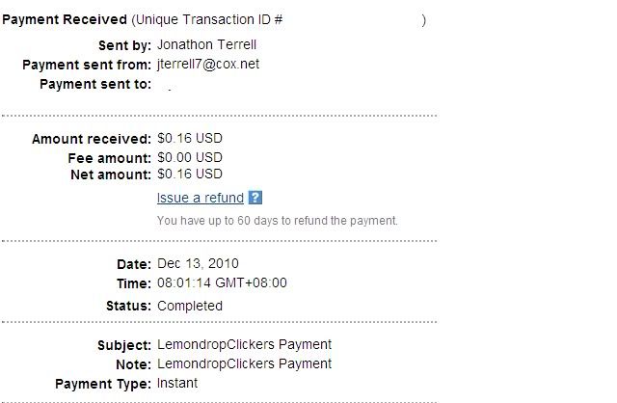This screenshot has height=403, width=617.
Task: Click the Status label
Action: coord(128,307)
